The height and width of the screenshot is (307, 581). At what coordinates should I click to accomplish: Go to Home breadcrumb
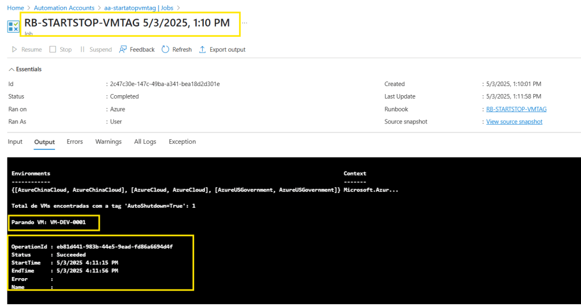tap(15, 8)
